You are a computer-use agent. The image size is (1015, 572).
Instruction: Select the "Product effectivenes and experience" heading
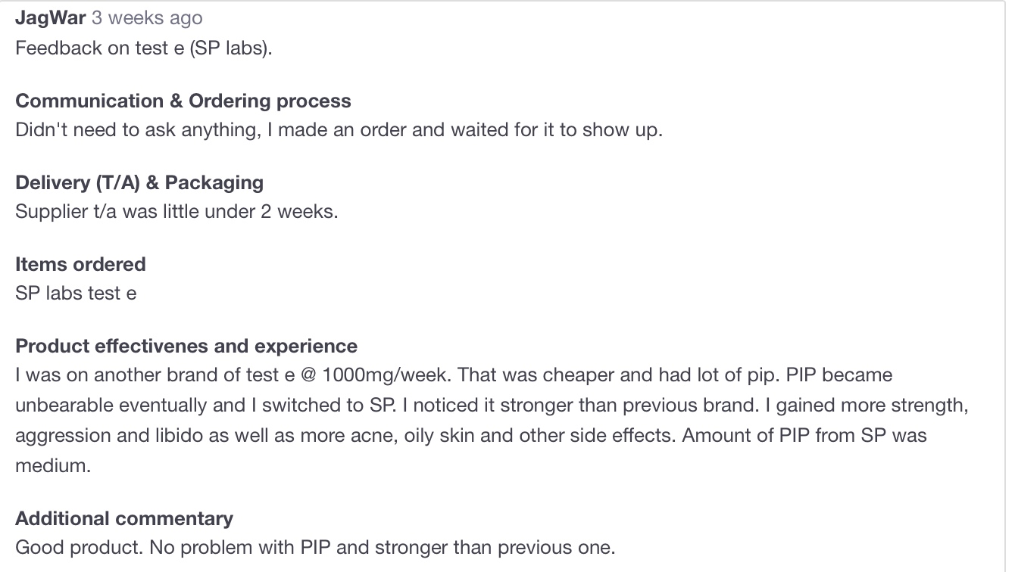186,346
